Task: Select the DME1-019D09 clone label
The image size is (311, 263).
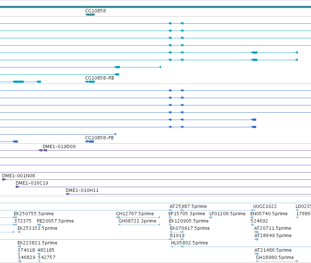Action: [x=59, y=147]
